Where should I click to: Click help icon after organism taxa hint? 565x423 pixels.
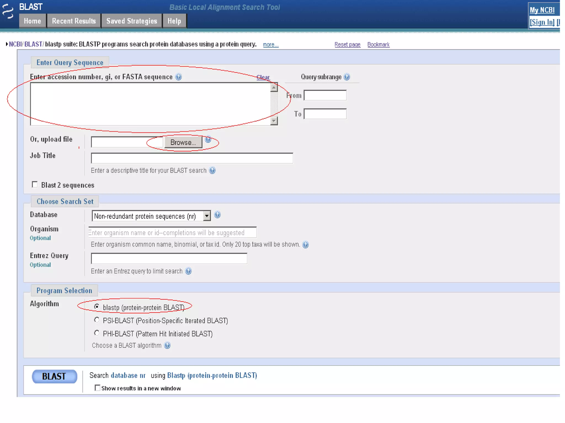coord(305,245)
